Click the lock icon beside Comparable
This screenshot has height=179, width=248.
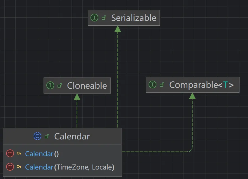point(162,85)
